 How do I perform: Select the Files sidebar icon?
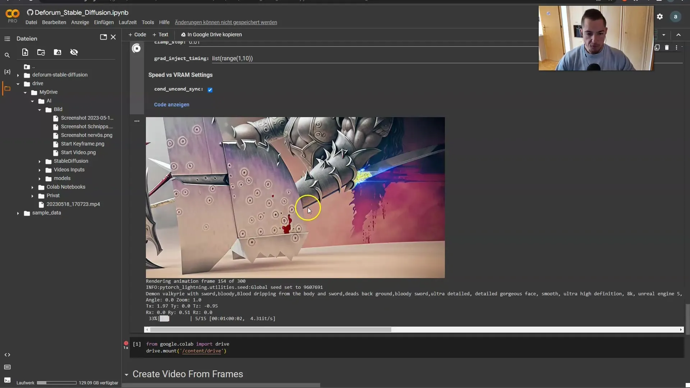pos(7,88)
